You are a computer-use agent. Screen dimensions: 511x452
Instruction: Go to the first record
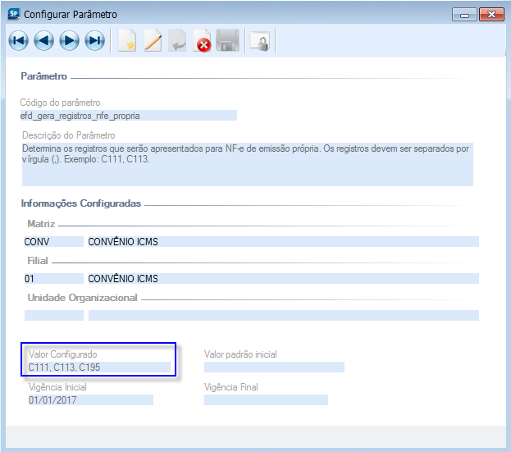point(19,41)
